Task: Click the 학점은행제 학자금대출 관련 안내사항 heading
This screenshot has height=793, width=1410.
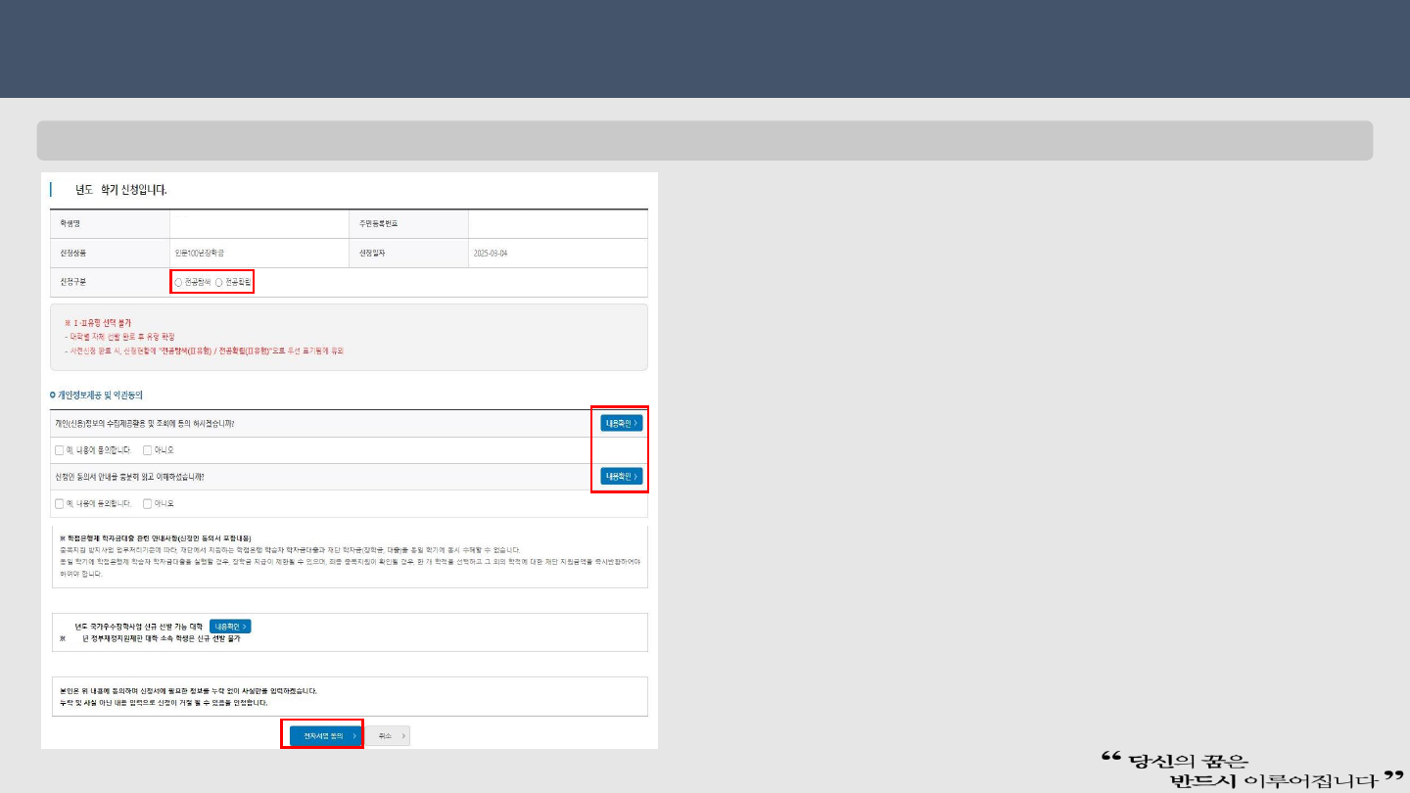Action: [155, 538]
